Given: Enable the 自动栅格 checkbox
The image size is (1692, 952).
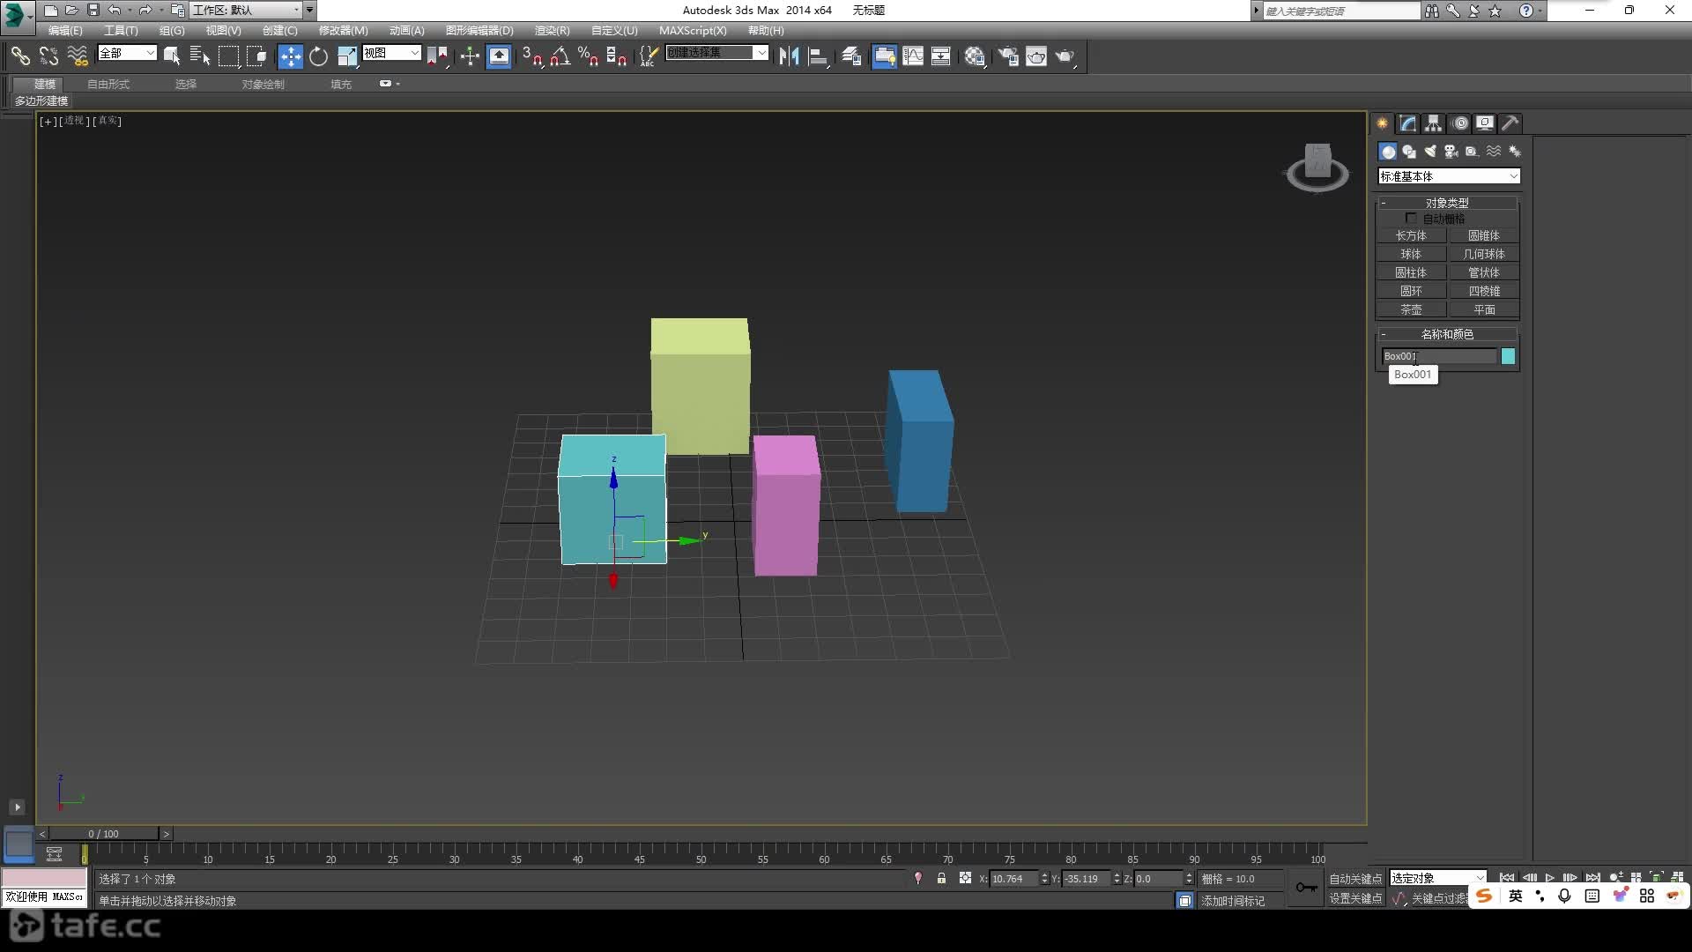Looking at the screenshot, I should pos(1411,218).
